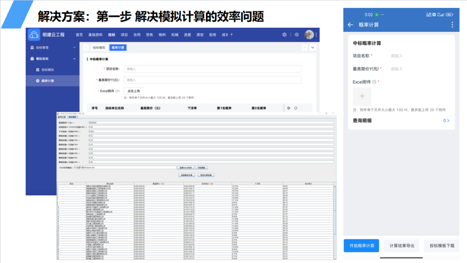Click the 第2名概率 column header

pos(259,108)
